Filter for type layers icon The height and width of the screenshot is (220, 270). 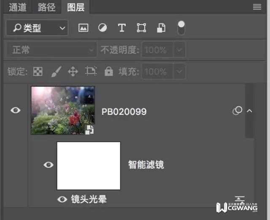click(x=122, y=28)
